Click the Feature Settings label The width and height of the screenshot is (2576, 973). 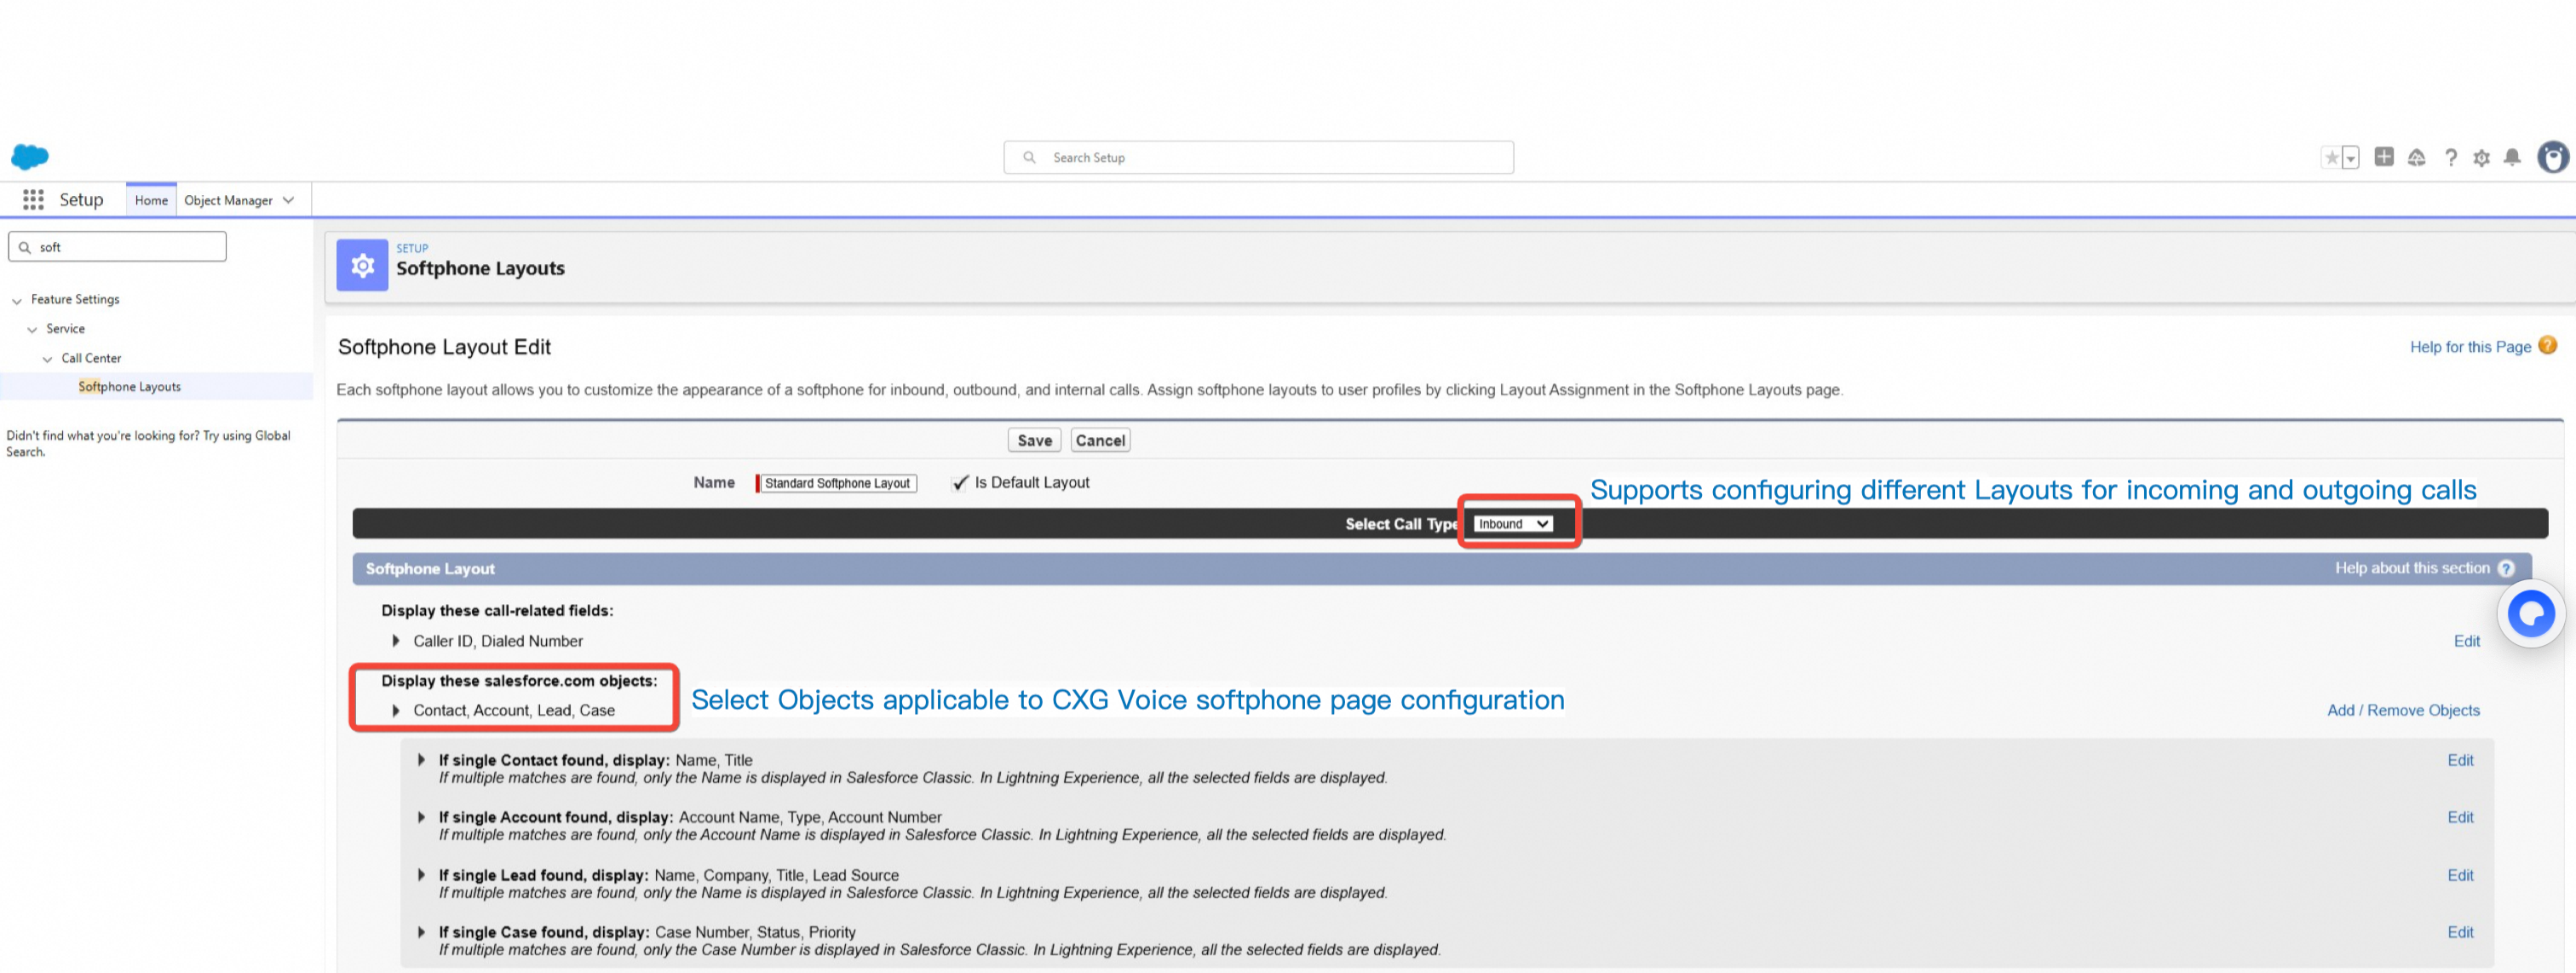point(75,299)
